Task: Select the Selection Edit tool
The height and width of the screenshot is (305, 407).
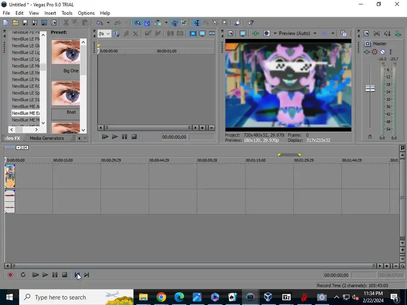Action: (x=215, y=23)
